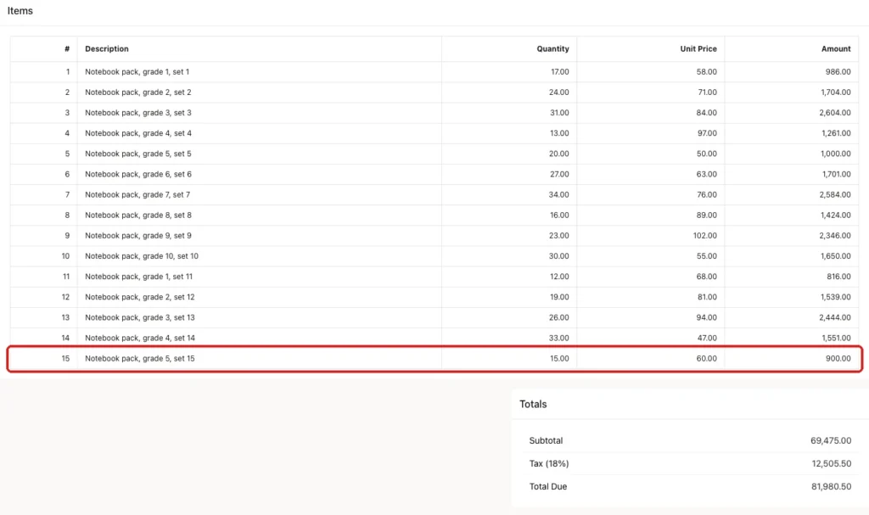The width and height of the screenshot is (869, 515).
Task: Click the Total Due label
Action: 548,487
